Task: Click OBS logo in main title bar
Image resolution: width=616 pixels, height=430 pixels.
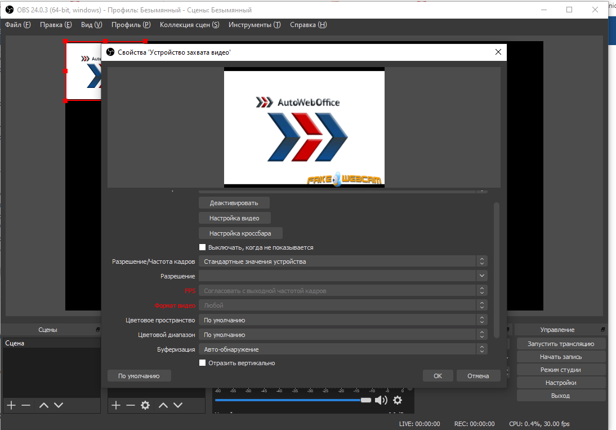Action: click(x=10, y=10)
